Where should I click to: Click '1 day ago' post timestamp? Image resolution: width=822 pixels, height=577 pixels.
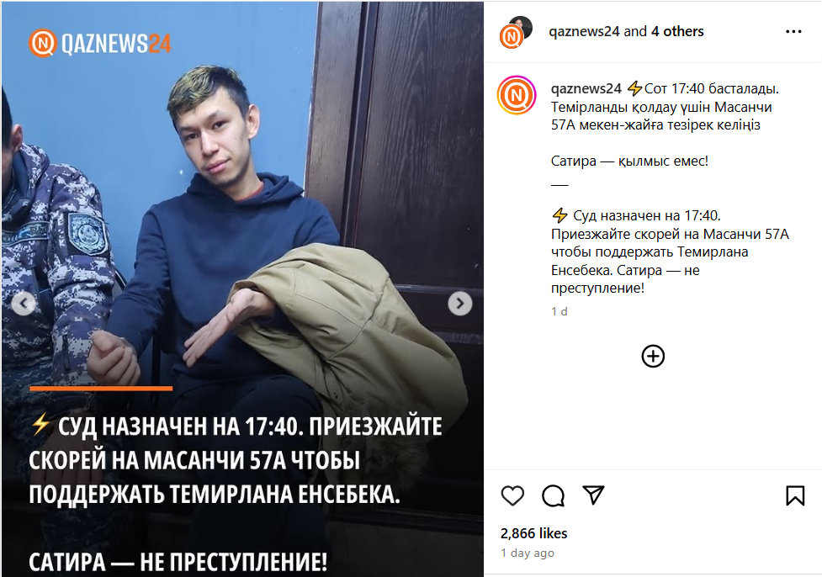click(x=527, y=553)
